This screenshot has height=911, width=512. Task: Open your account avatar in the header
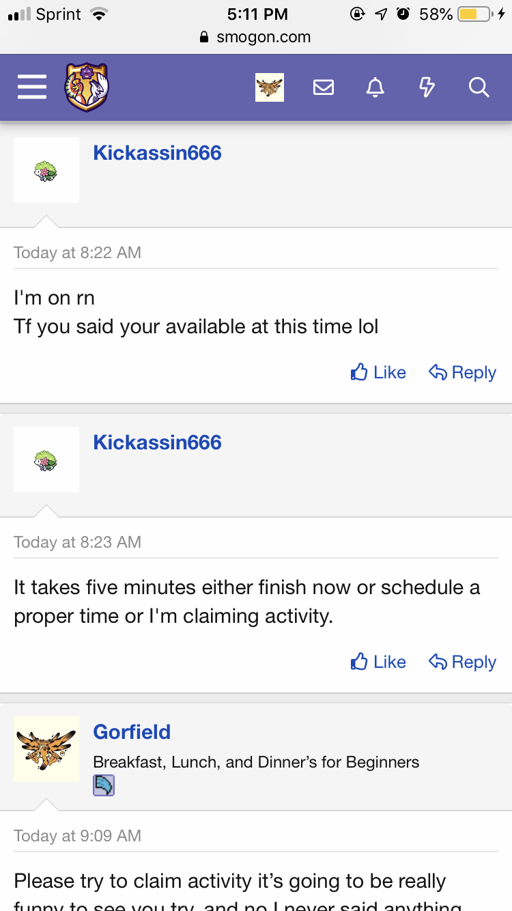pyautogui.click(x=270, y=87)
